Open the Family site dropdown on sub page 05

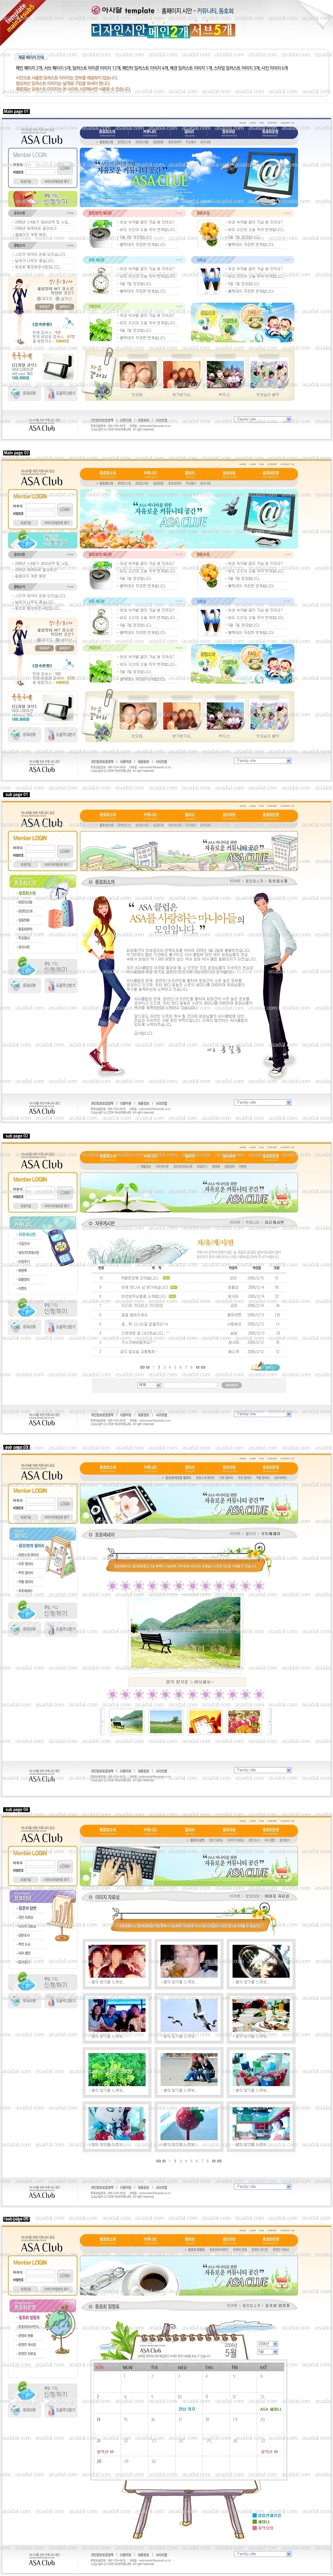coord(263,2554)
